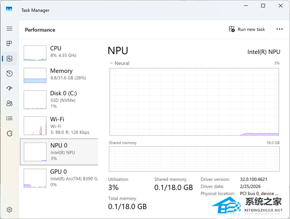The image size is (290, 219).
Task: Click the GPU 0 mini graph
Action: [x=35, y=178]
